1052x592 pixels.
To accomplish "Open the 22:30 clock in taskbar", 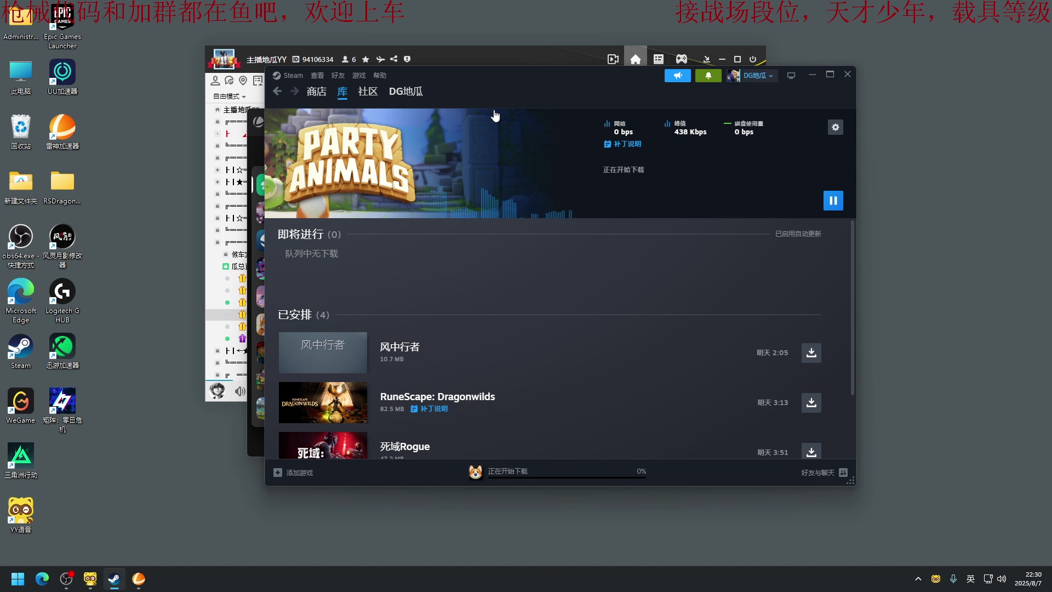I will click(x=1028, y=579).
